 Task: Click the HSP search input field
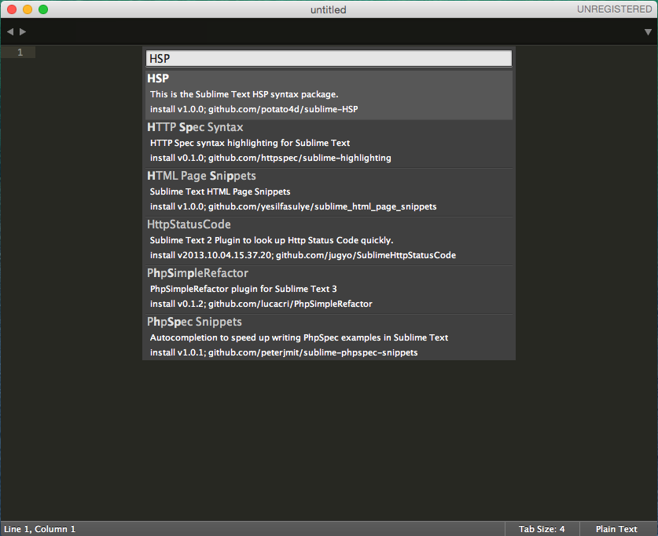click(329, 59)
